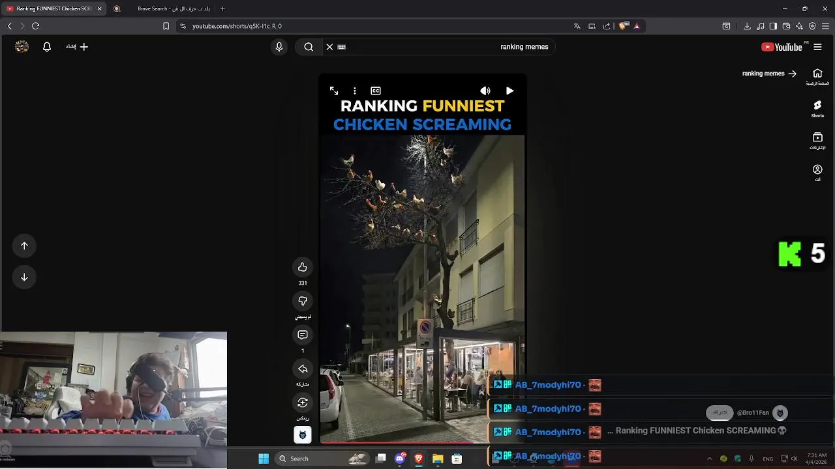Open the comments on the Short
This screenshot has width=835, height=469.
tap(303, 335)
